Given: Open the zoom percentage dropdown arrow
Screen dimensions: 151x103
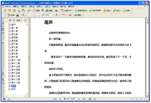Looking at the screenshot, I should pyautogui.click(x=53, y=15).
